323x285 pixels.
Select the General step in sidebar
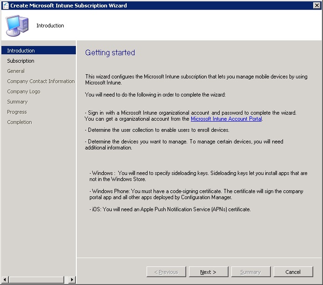point(16,71)
